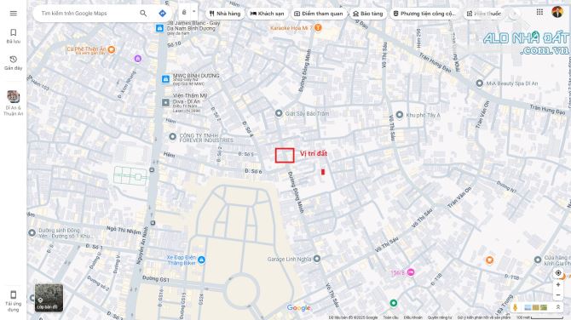The width and height of the screenshot is (571, 320).
Task: Filter by Bảo tàng museums chip
Action: (368, 14)
